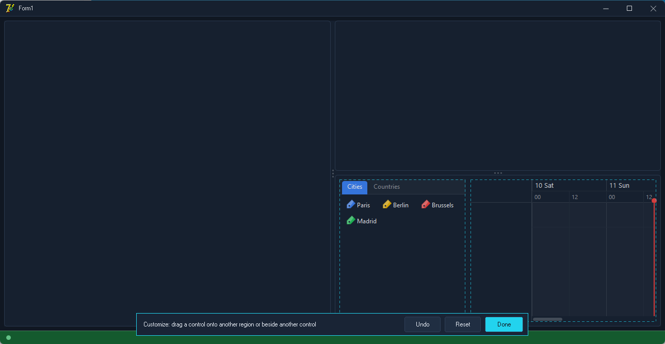The image size is (665, 344).
Task: Click the red current-time marker in scheduler
Action: click(654, 201)
